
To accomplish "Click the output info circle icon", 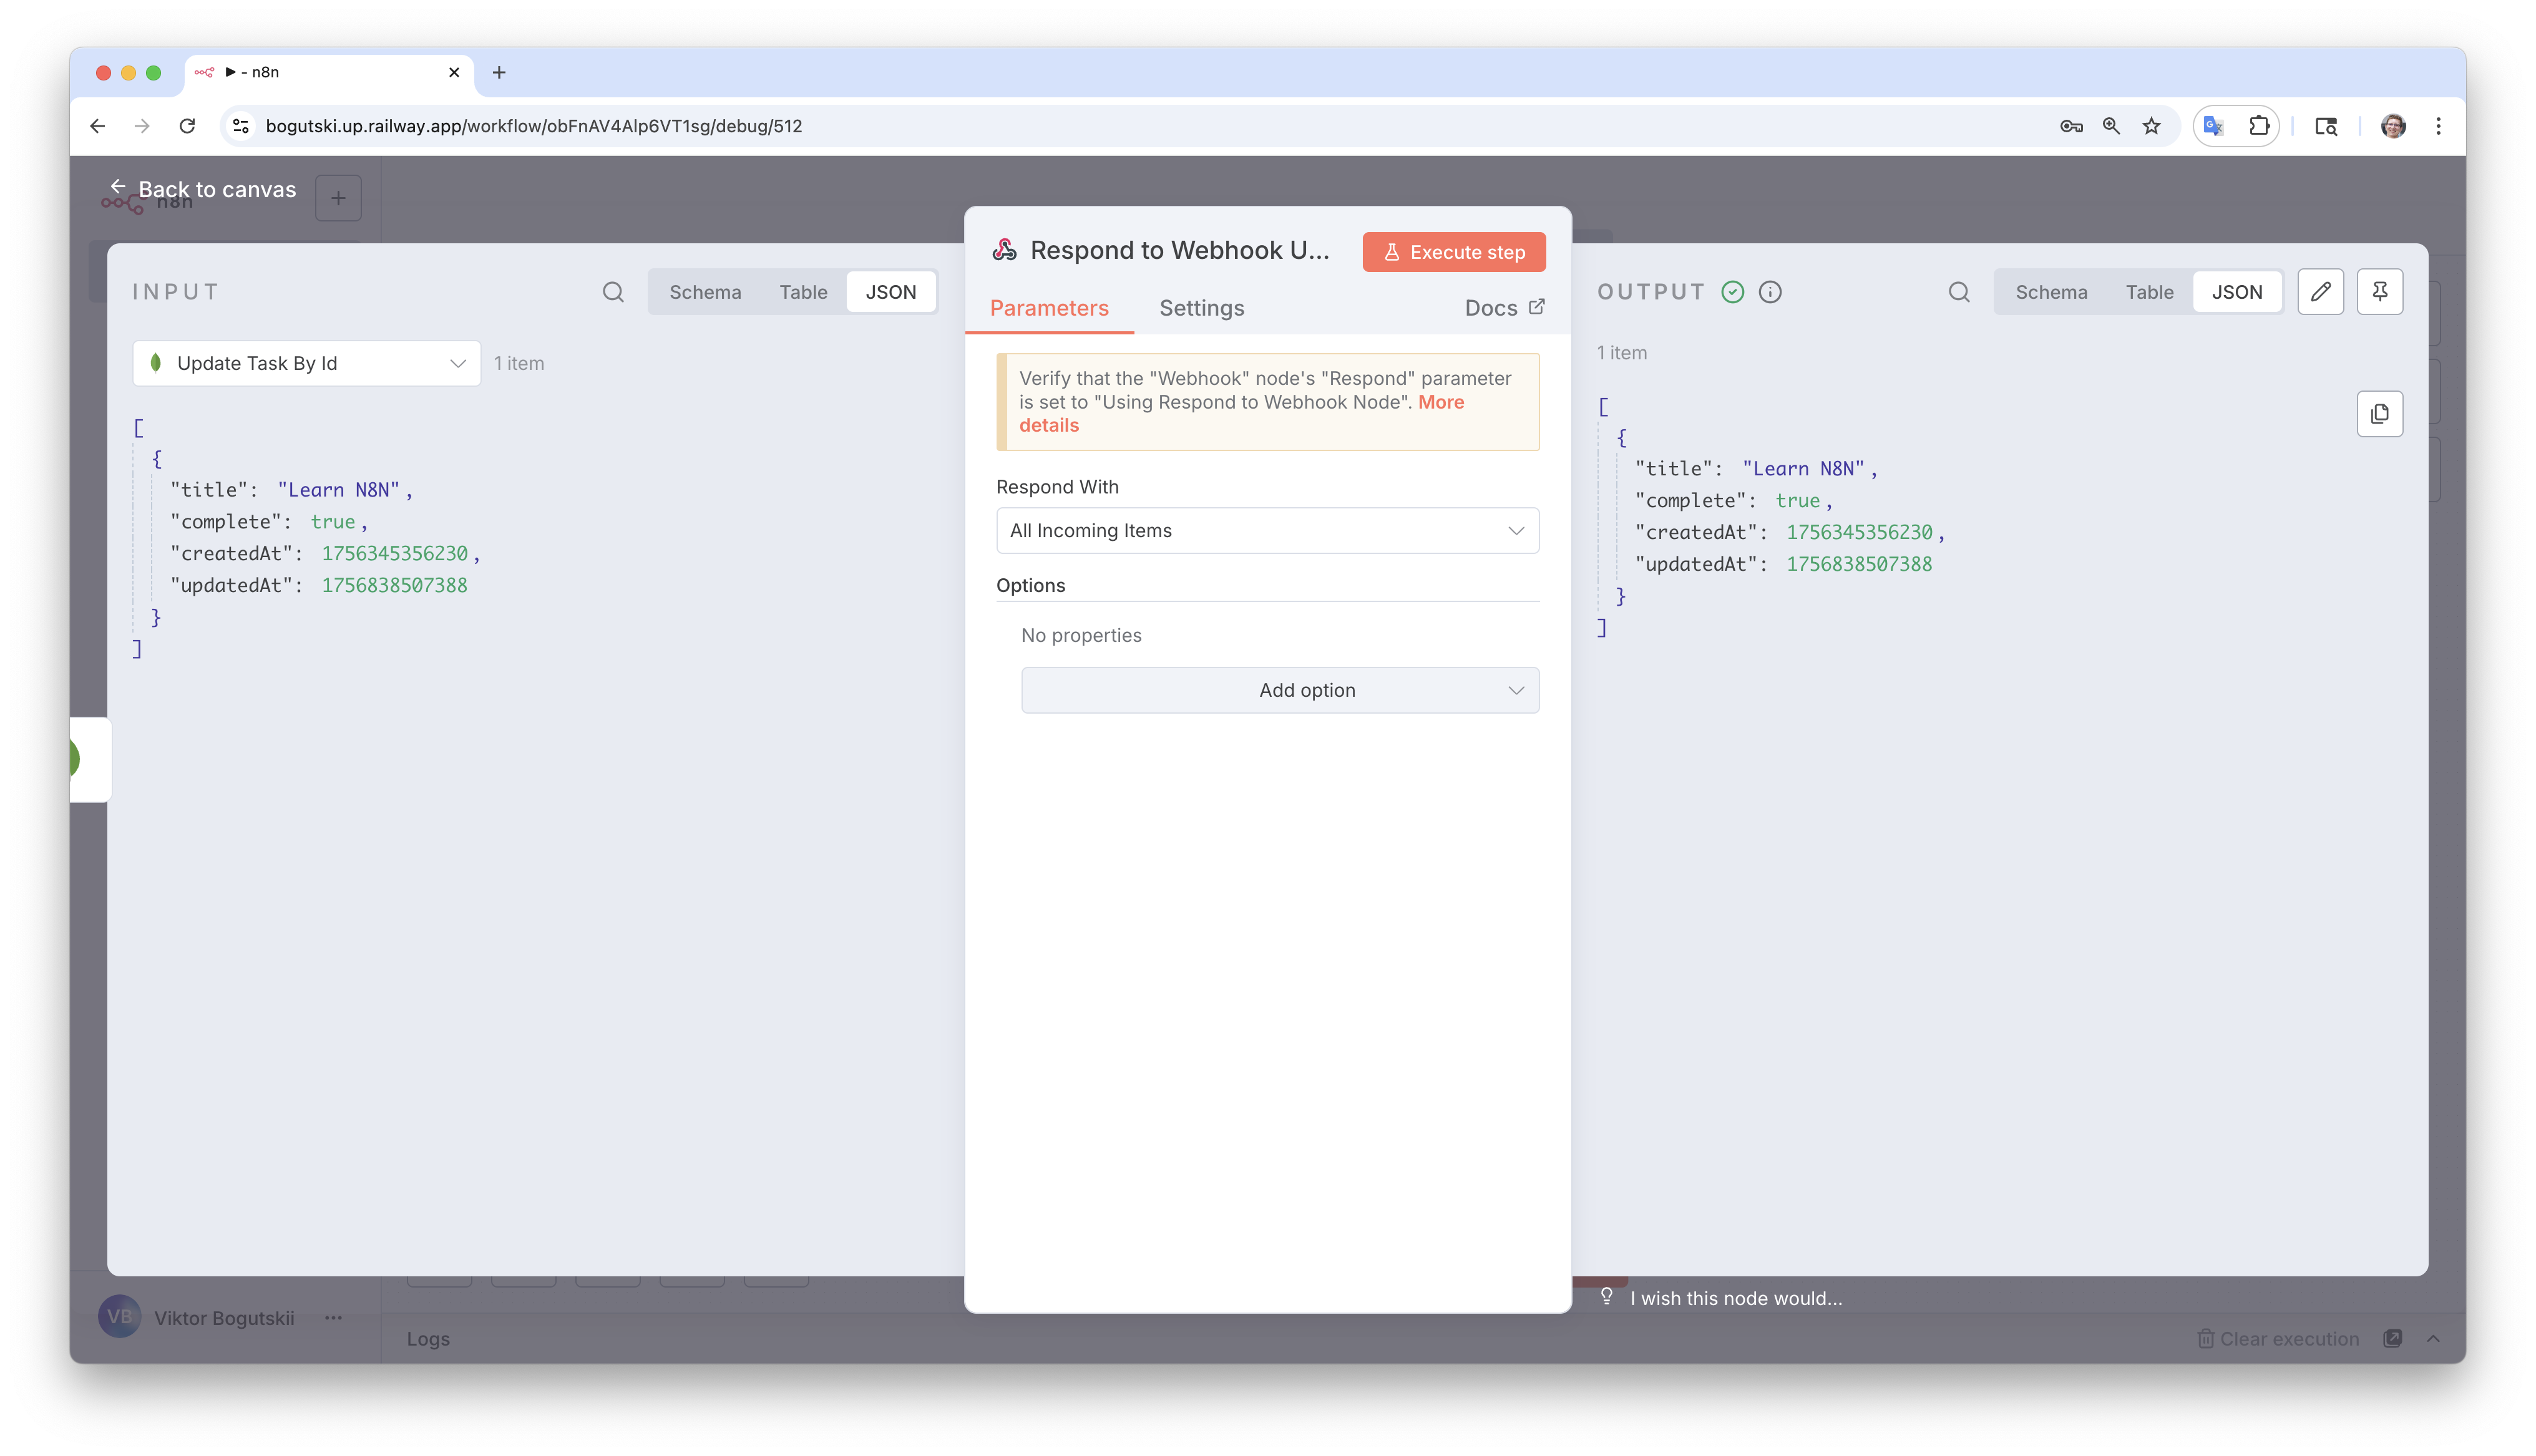I will [x=1770, y=292].
